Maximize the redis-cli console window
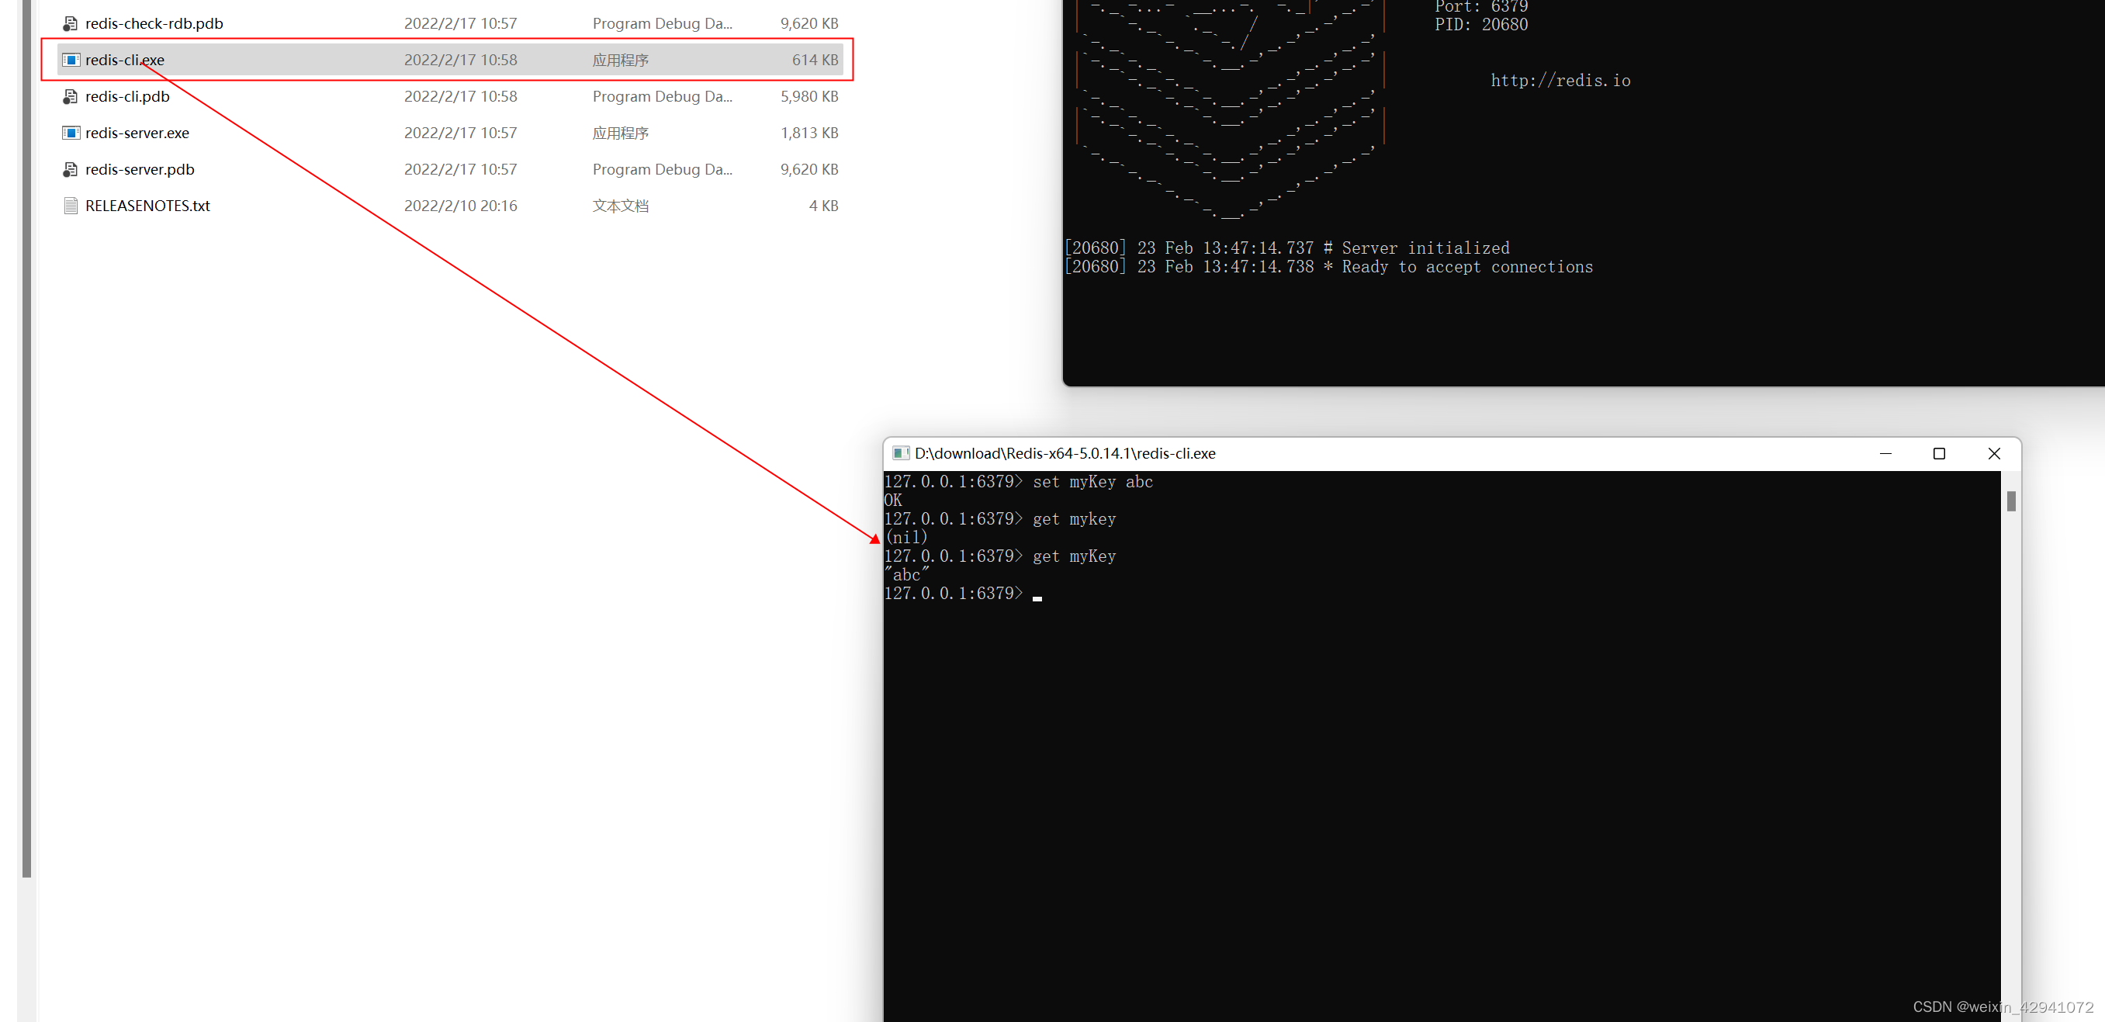Screen dimensions: 2105x1022 pos(1938,453)
